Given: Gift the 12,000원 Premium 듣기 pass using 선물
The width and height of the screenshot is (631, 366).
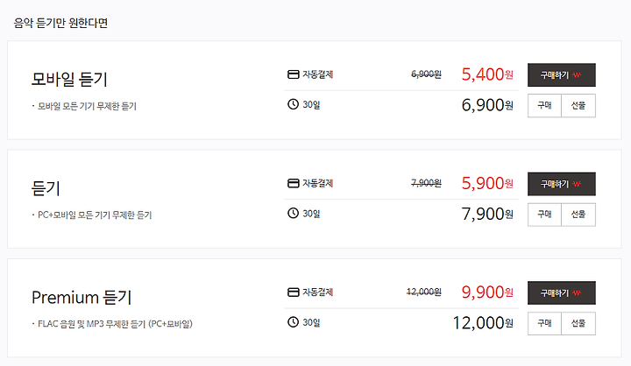Looking at the screenshot, I should 578,323.
